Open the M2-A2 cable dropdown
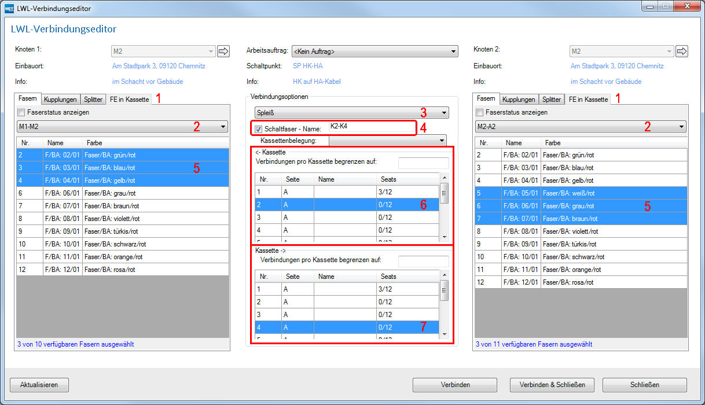The width and height of the screenshot is (705, 405). [581, 127]
